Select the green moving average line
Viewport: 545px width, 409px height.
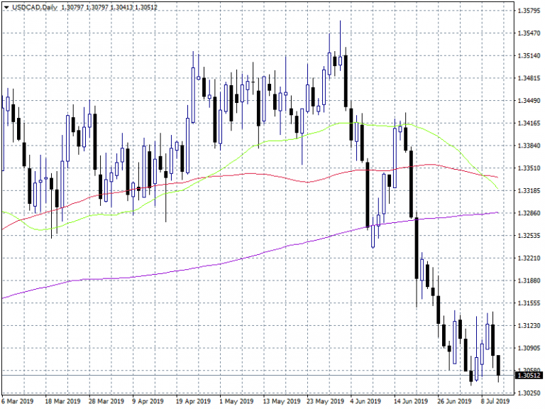[x=284, y=139]
